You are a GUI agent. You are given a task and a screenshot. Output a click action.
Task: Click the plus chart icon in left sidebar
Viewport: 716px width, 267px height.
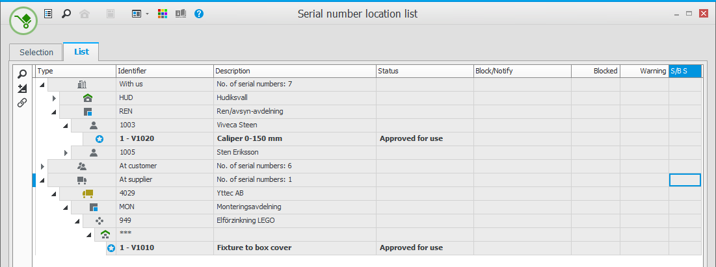[x=22, y=88]
